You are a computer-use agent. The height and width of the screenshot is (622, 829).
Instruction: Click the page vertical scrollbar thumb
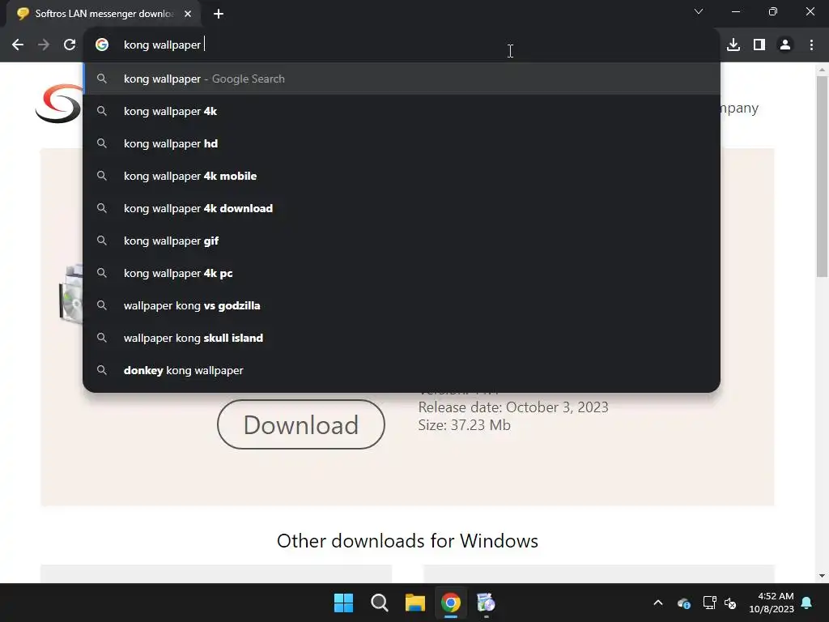(822, 176)
